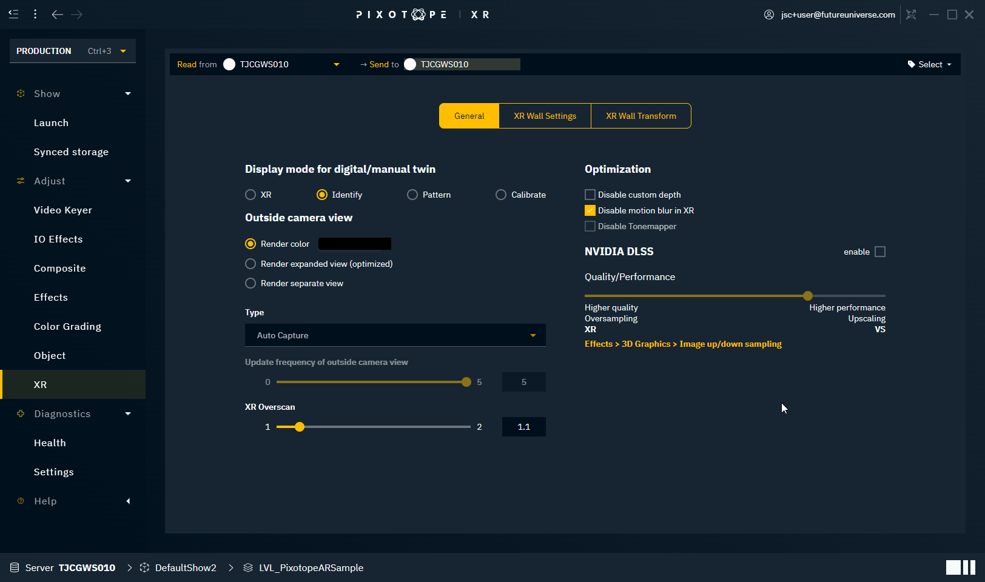
Task: Click the fullscreen collapse icon near account
Action: click(x=911, y=15)
